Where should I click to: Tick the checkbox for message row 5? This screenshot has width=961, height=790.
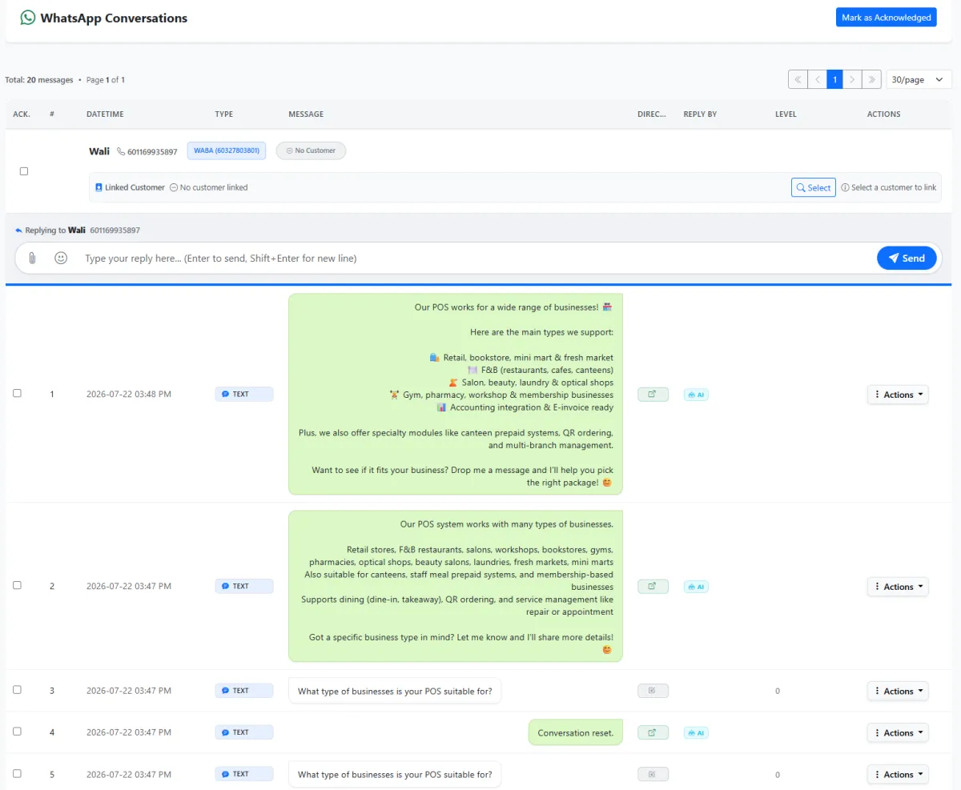18,773
